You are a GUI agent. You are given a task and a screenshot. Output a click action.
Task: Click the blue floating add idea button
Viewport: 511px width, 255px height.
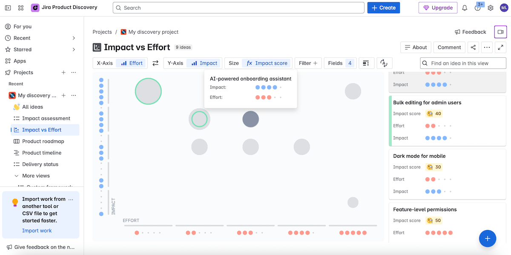click(x=488, y=238)
